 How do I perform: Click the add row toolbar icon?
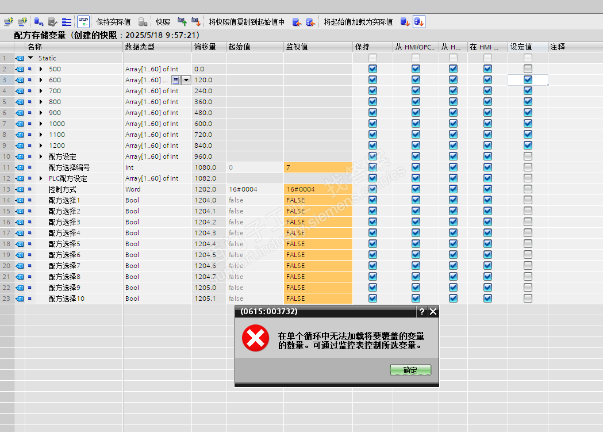22,22
